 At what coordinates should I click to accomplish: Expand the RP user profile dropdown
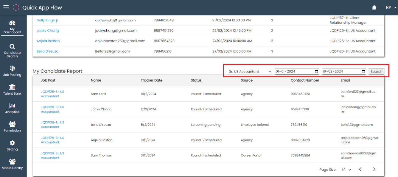pos(391,8)
